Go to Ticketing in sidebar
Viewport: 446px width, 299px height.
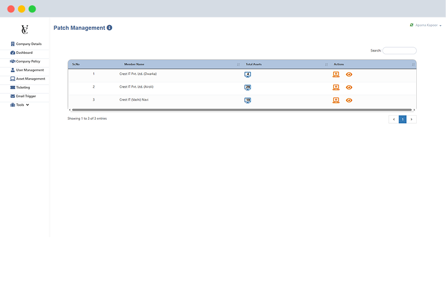pyautogui.click(x=23, y=88)
